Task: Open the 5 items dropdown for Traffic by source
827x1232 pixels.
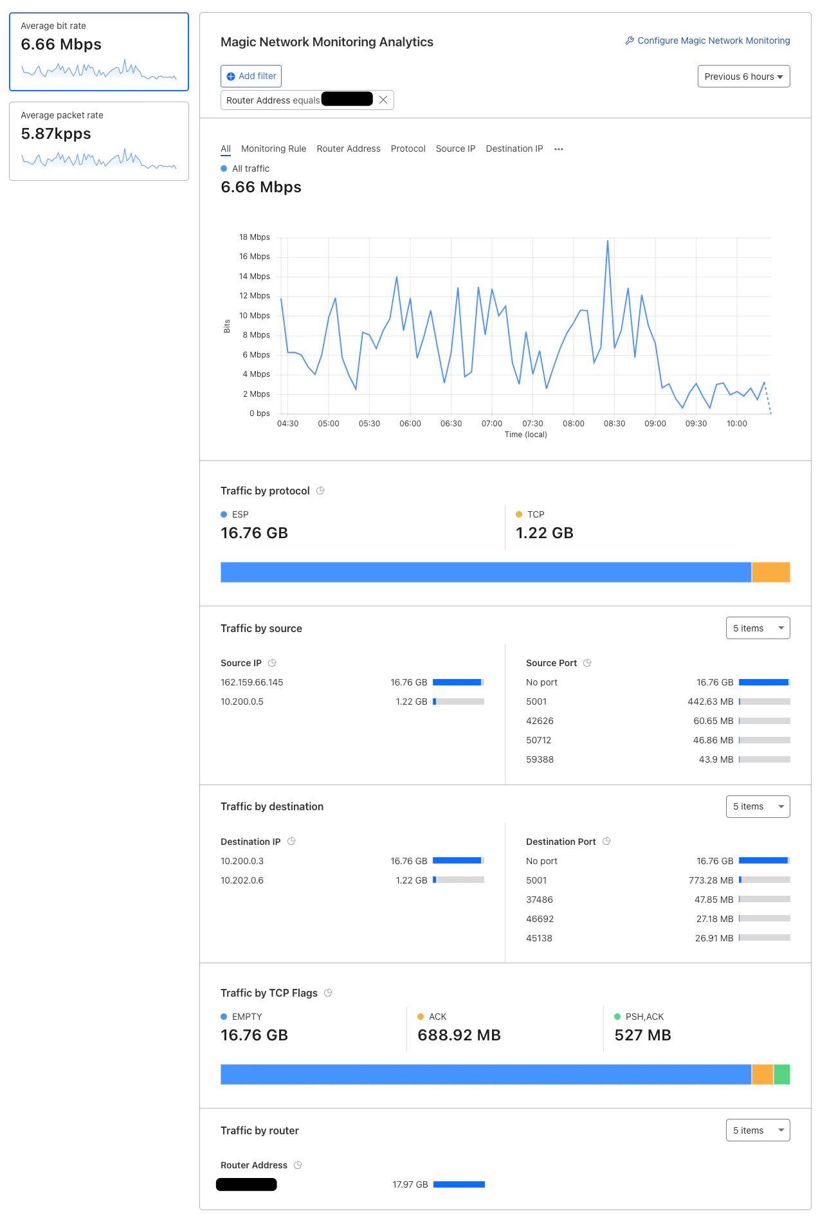Action: (758, 628)
